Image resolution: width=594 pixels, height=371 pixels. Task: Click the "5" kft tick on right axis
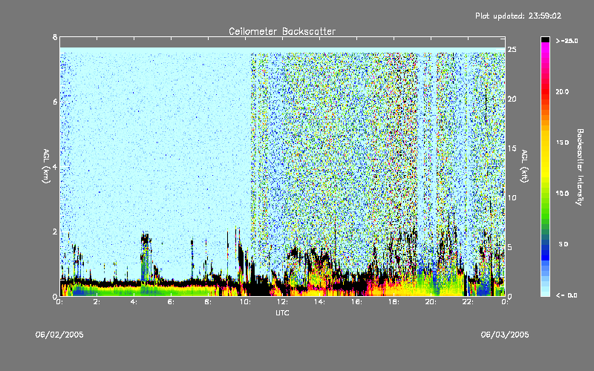point(510,247)
